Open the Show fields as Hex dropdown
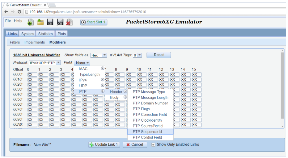Screen dimensions: 288x158 coord(104,55)
